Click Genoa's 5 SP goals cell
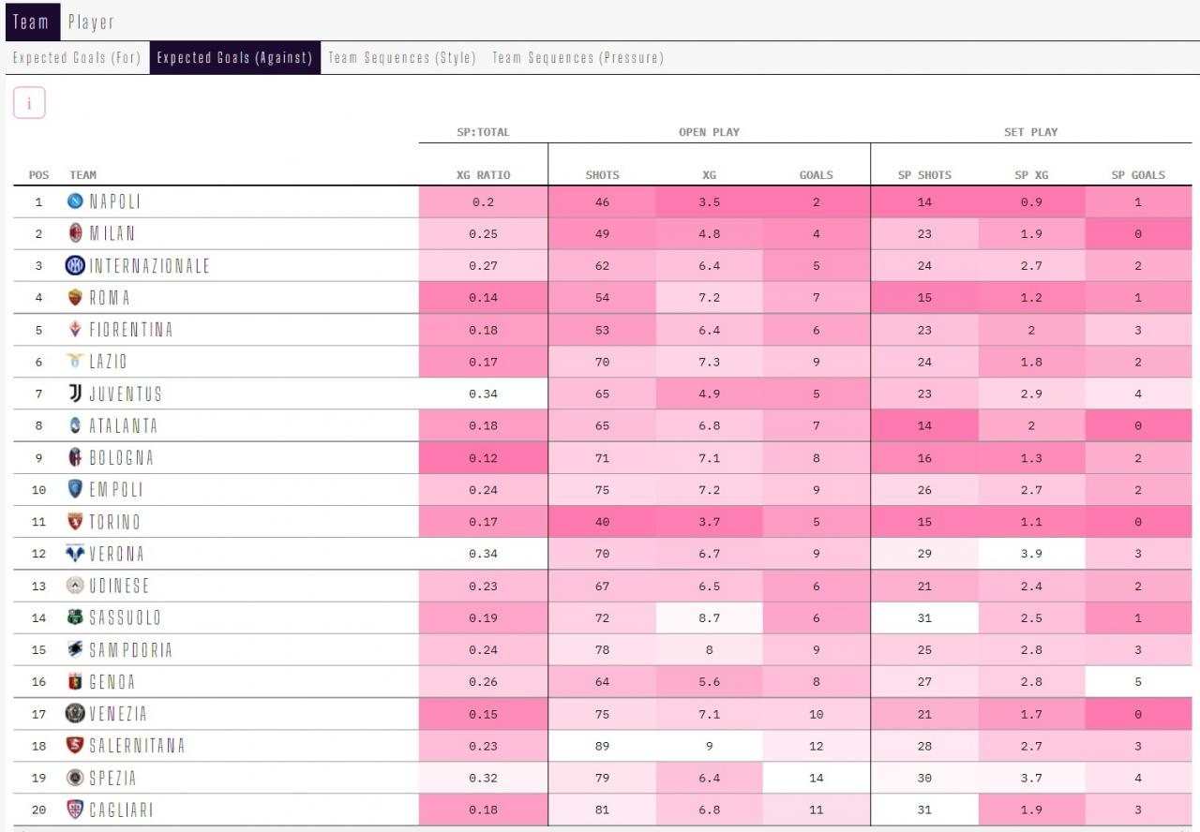 pyautogui.click(x=1138, y=681)
